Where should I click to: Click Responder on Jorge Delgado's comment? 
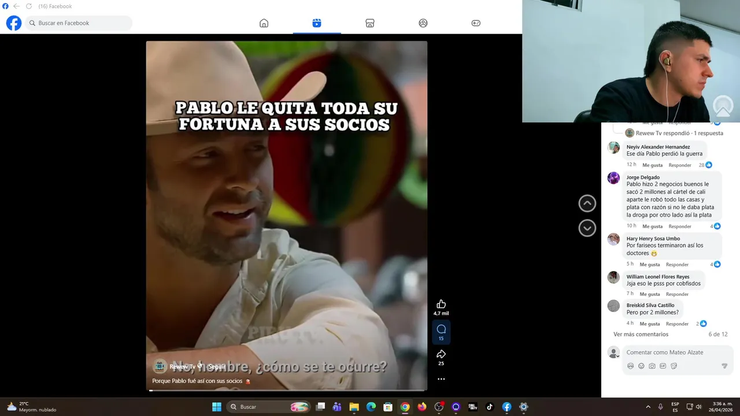click(680, 226)
